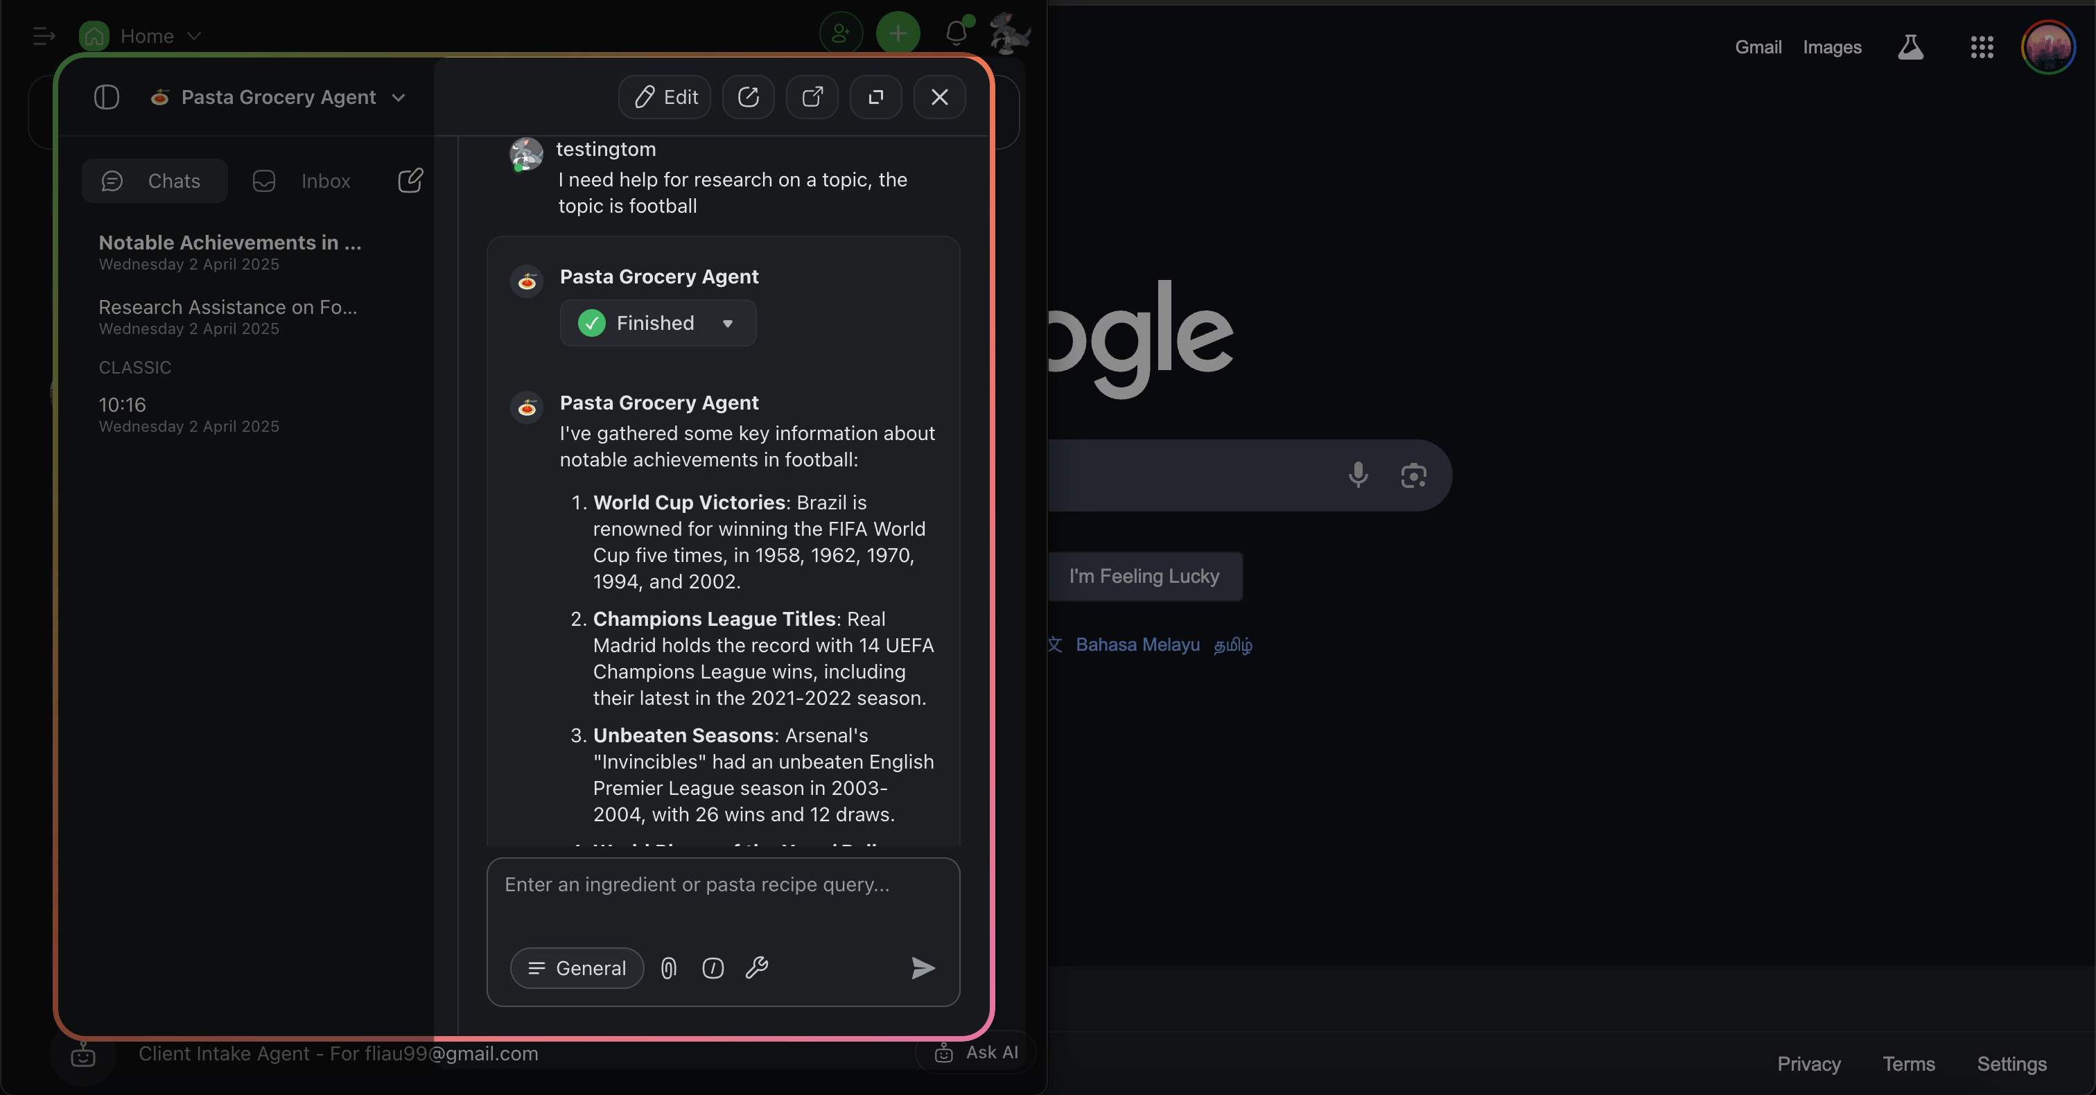The image size is (2096, 1095).
Task: Click the Pasta Grocery Agent name above Finished
Action: tap(658, 277)
